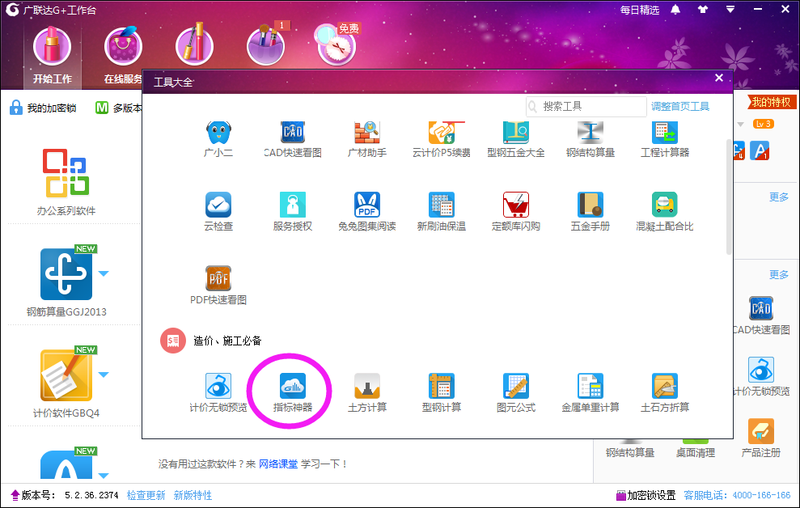Click the version number 5.2.36.2374
Screen dimensions: 800x508
tap(91, 495)
